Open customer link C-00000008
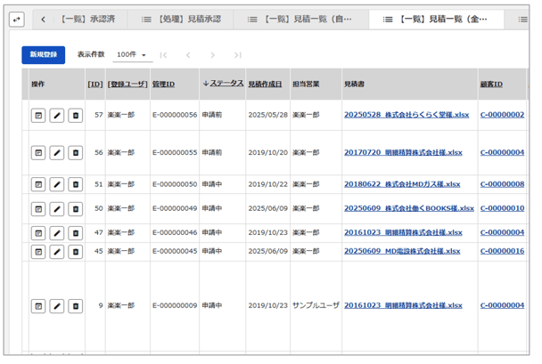542x364 pixels. pyautogui.click(x=502, y=184)
